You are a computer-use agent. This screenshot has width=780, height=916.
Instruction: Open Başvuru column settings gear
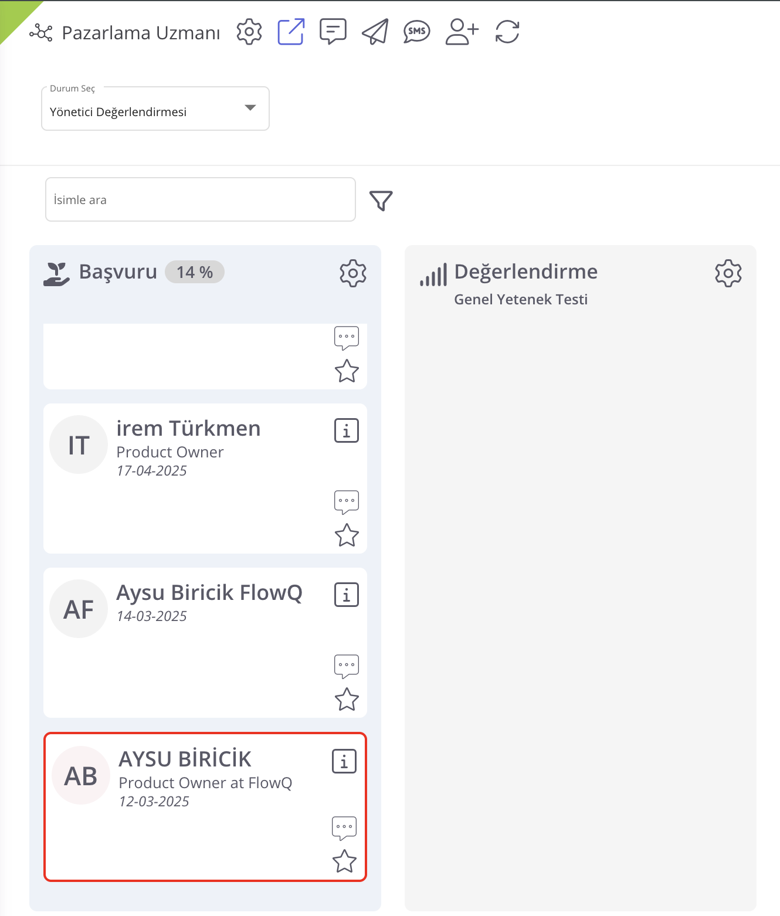[353, 273]
